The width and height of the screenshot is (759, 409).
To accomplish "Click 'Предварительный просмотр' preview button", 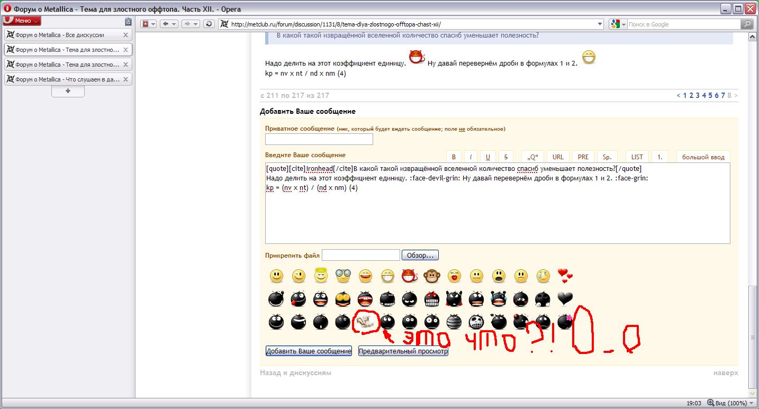I will (x=403, y=351).
